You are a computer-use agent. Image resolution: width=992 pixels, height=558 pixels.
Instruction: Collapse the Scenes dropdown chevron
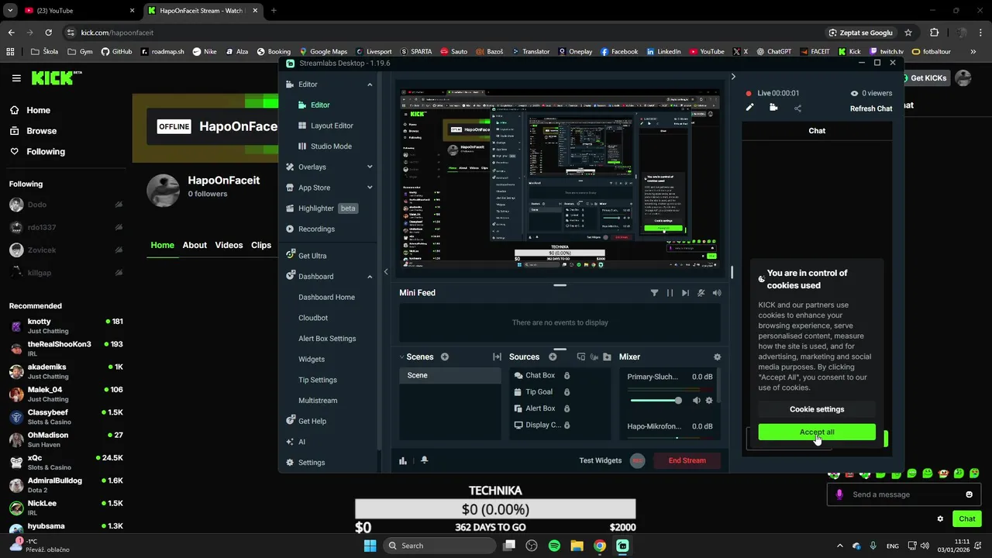coord(402,357)
